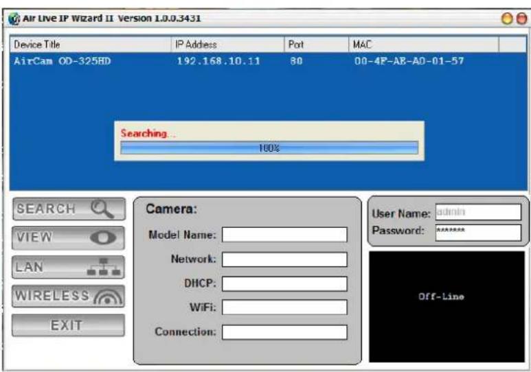Click the WiFi field
This screenshot has height=372, width=531.
coord(284,307)
